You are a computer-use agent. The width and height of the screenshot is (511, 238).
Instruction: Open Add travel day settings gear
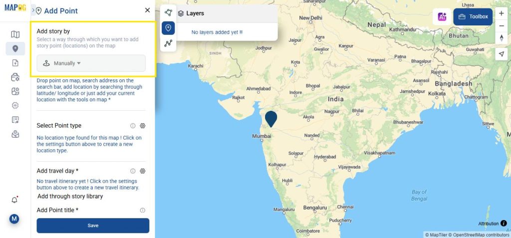point(142,171)
